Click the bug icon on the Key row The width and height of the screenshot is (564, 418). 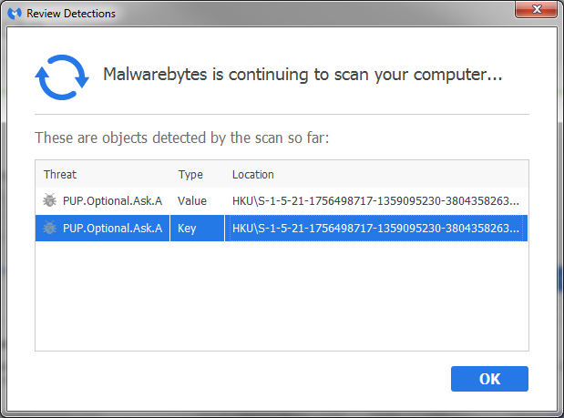(49, 228)
